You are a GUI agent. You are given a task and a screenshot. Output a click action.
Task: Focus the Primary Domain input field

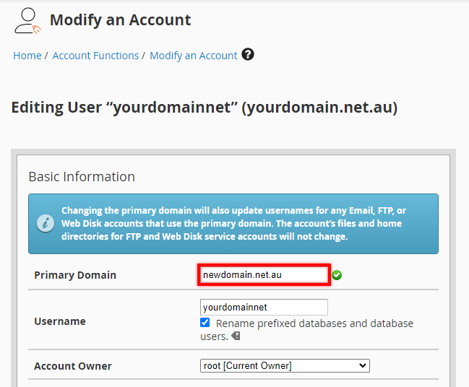pos(264,275)
